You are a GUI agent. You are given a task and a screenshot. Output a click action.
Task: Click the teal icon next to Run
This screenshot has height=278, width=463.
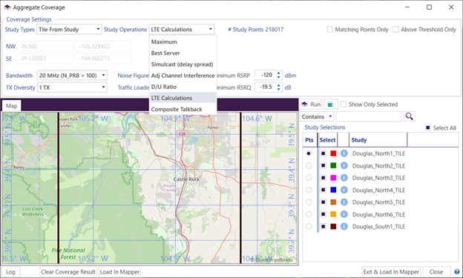(x=331, y=105)
